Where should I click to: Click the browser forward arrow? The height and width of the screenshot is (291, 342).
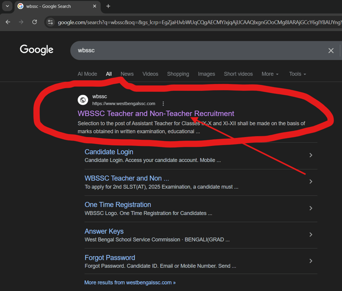click(21, 22)
